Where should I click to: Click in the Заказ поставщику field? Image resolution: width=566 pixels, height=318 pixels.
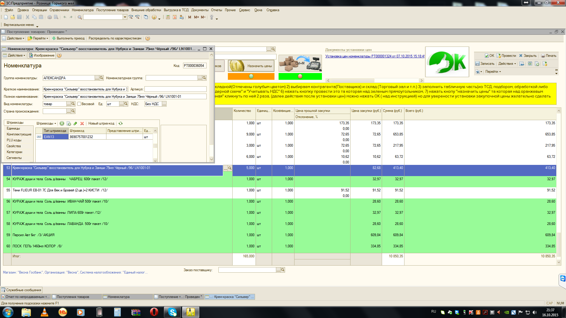[247, 270]
